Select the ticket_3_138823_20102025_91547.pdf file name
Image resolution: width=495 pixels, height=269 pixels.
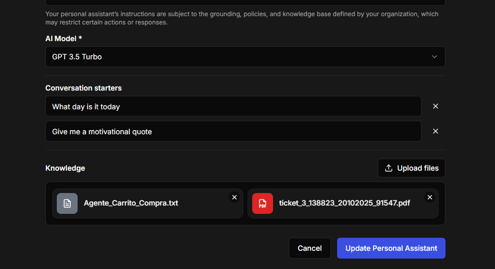(x=344, y=203)
